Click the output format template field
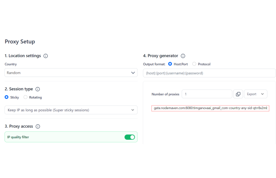The image size is (276, 178). (x=209, y=73)
